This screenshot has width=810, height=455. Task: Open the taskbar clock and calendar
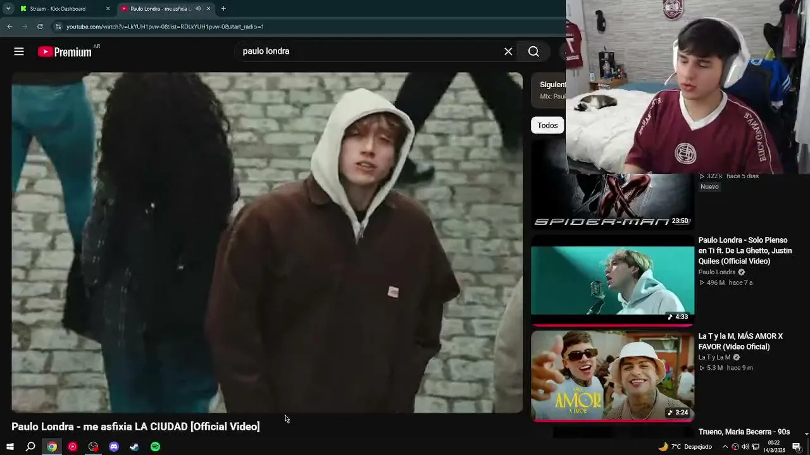coord(773,447)
